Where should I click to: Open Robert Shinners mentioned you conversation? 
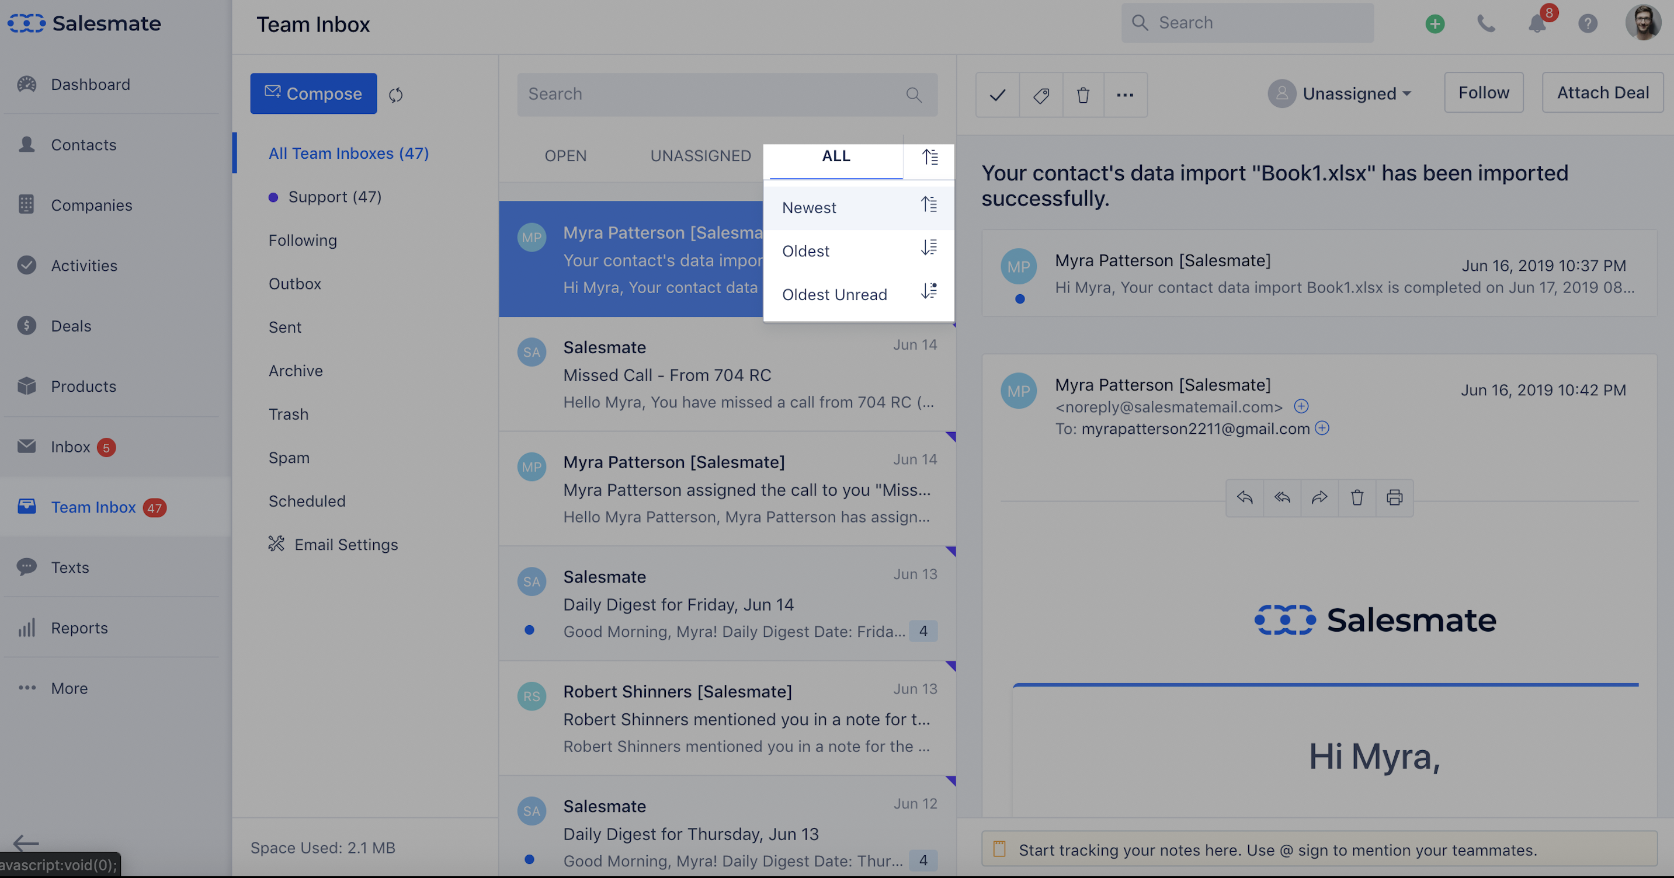pos(727,718)
